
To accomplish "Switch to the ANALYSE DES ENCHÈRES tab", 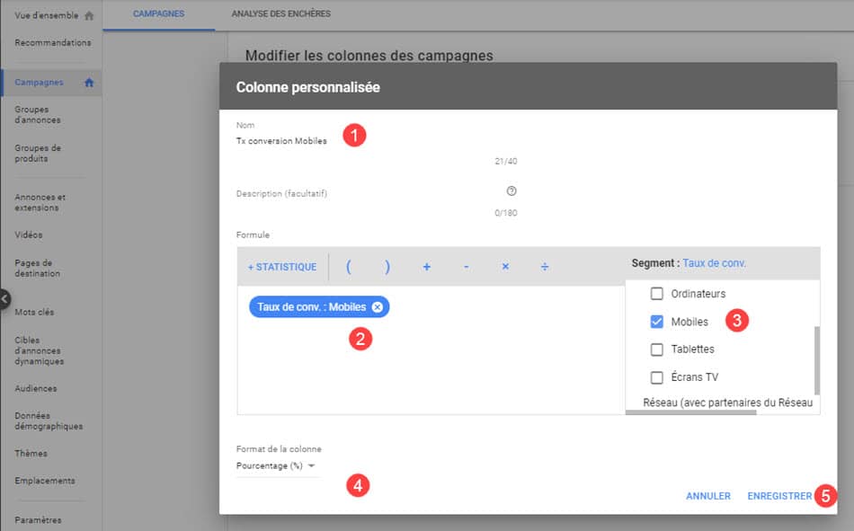I will coord(281,13).
